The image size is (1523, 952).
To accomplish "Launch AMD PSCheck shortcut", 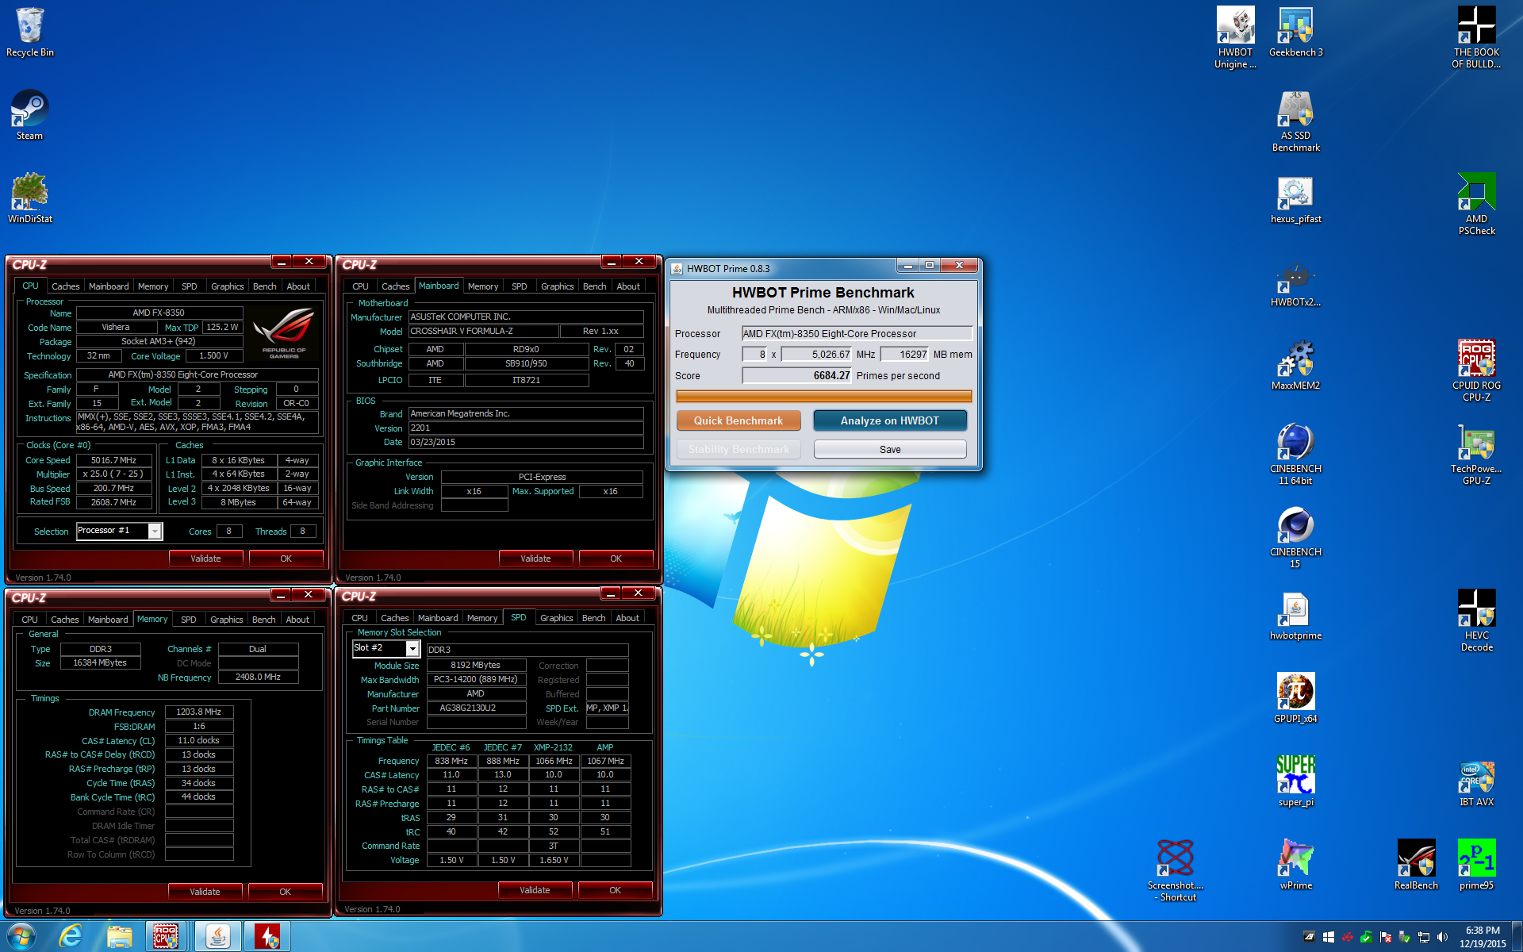I will pos(1476,205).
